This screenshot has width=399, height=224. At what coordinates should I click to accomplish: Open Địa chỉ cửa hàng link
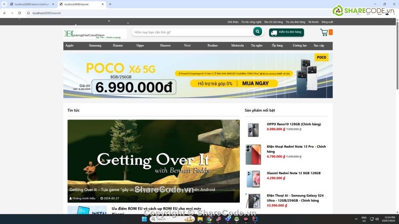(x=273, y=22)
